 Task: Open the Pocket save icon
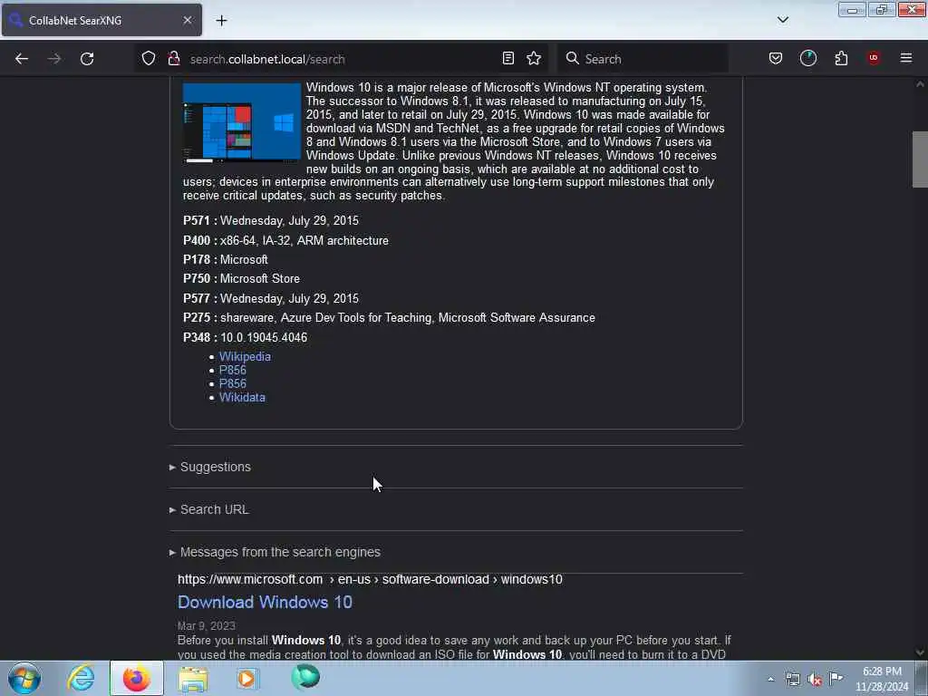tap(776, 58)
